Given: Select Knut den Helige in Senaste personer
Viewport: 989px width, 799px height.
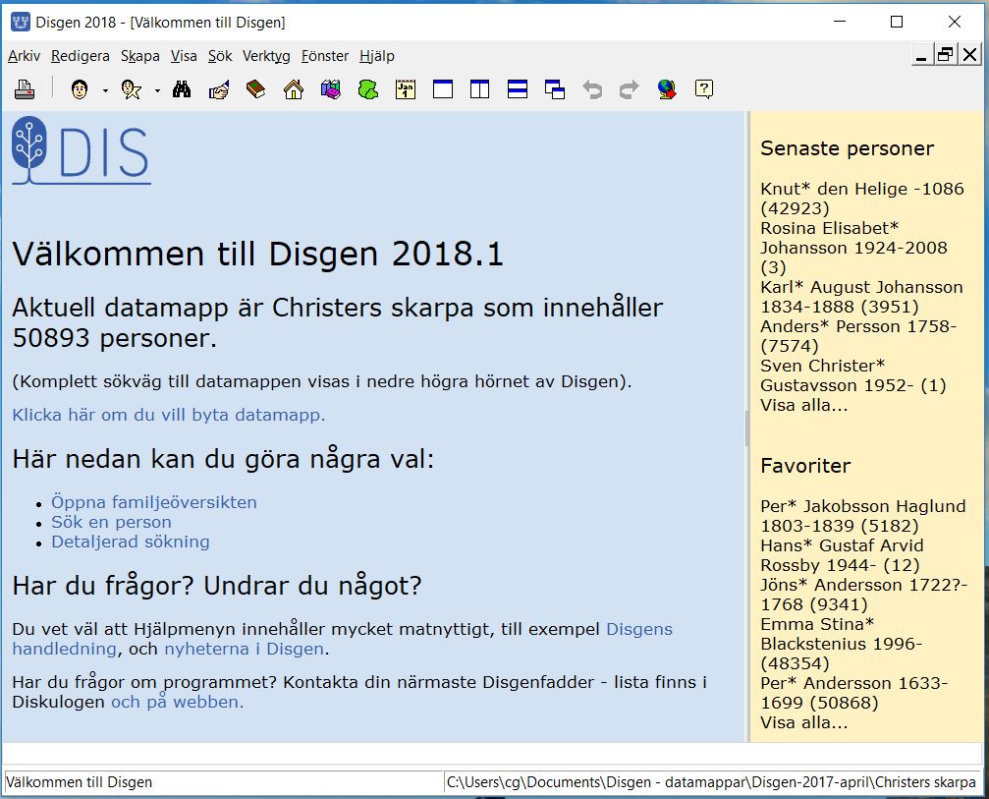Looking at the screenshot, I should (862, 199).
